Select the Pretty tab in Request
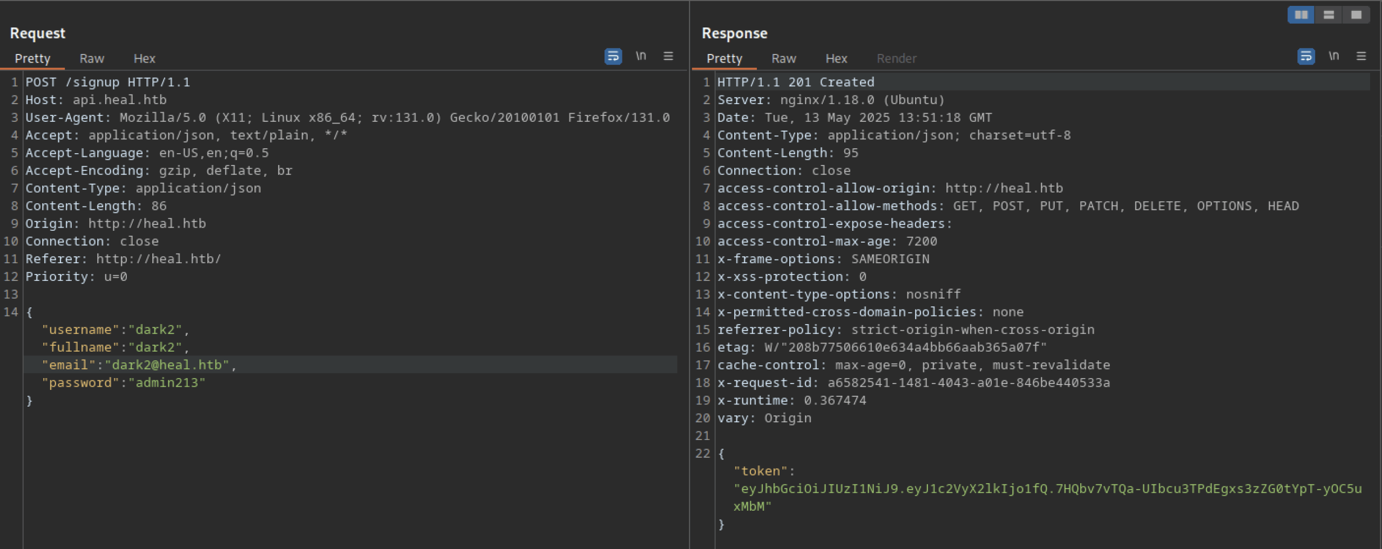This screenshot has height=549, width=1382. 32,58
